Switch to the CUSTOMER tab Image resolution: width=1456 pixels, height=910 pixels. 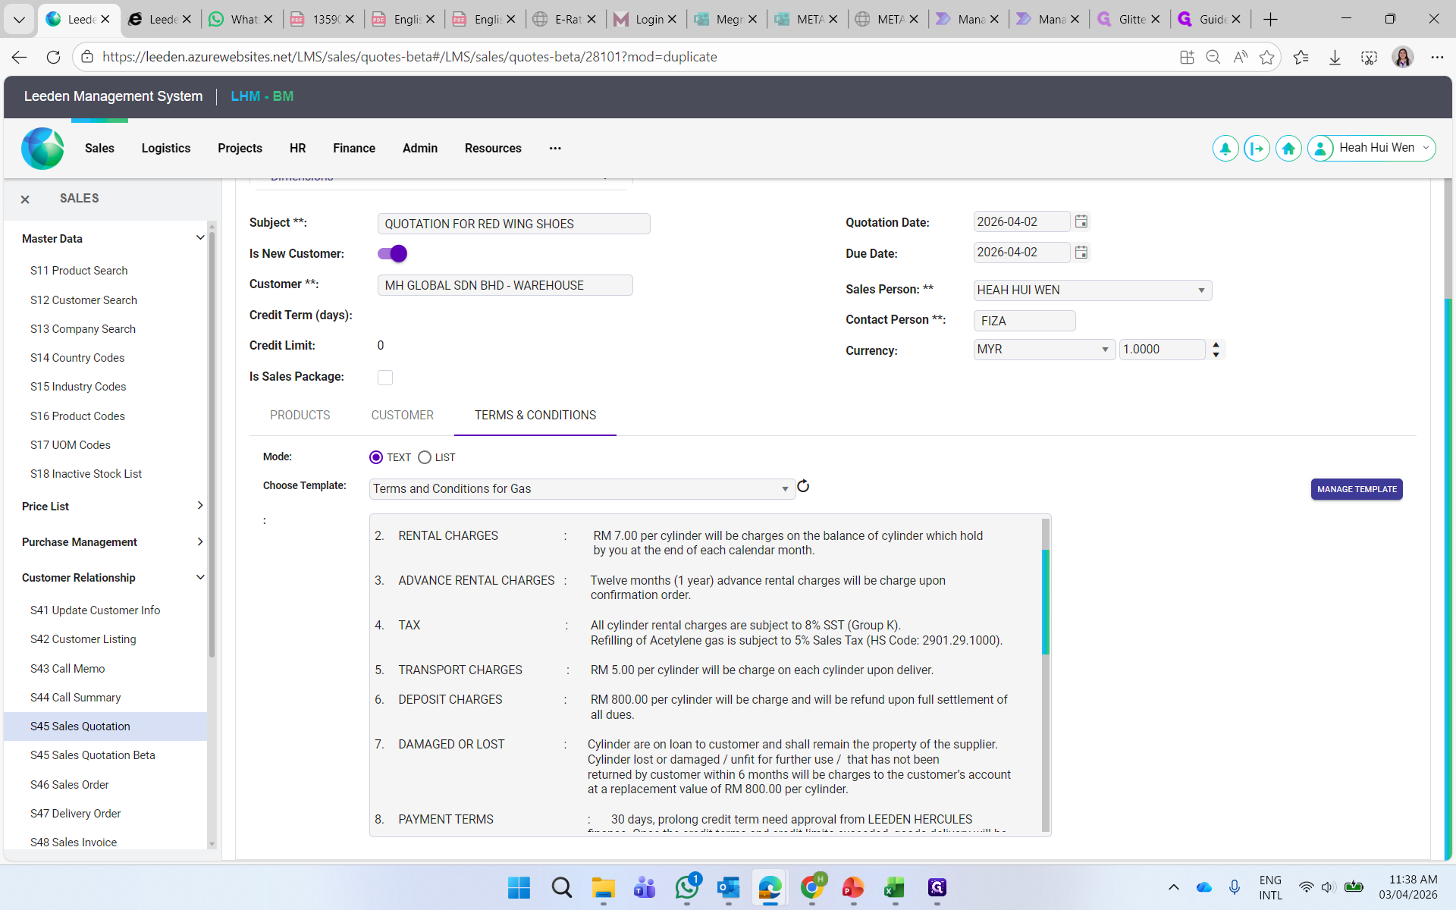(x=403, y=416)
